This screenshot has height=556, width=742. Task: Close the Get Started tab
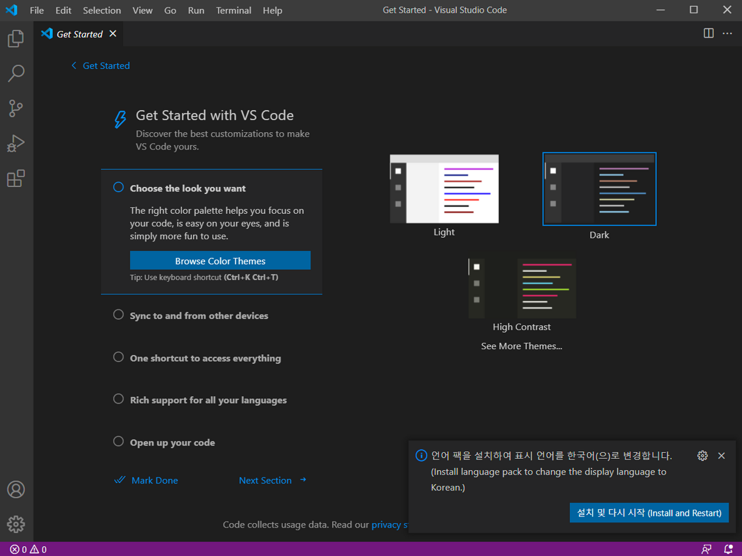pos(113,34)
